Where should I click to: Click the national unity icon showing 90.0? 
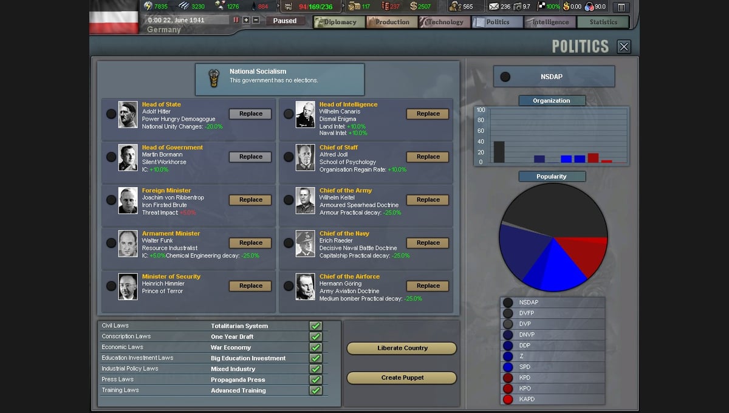589,7
